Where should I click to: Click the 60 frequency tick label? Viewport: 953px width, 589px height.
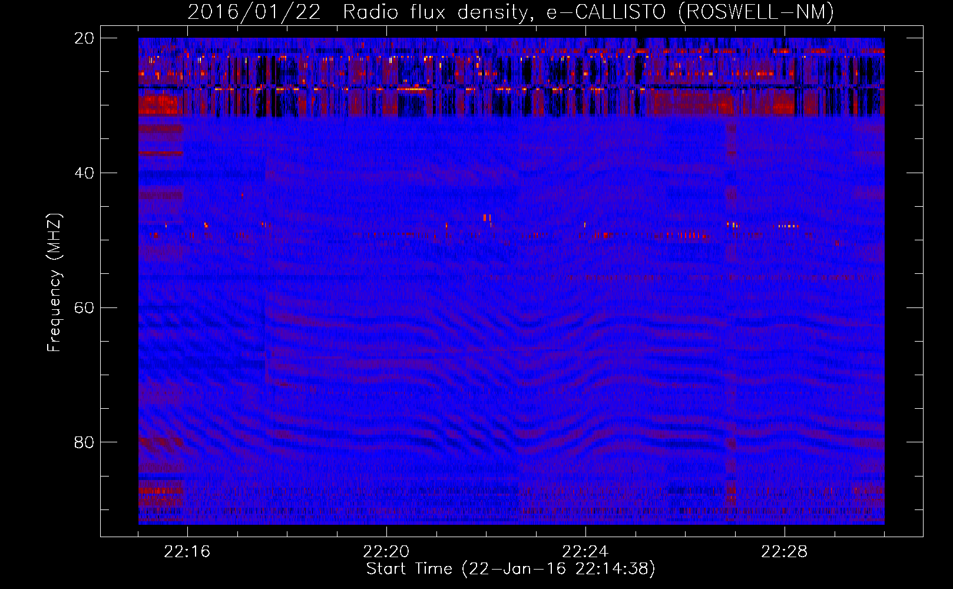(x=84, y=307)
